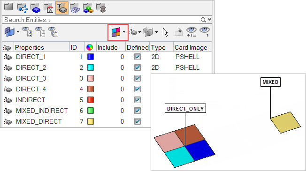
Task: Sort by the Properties column header
Action: 30,47
